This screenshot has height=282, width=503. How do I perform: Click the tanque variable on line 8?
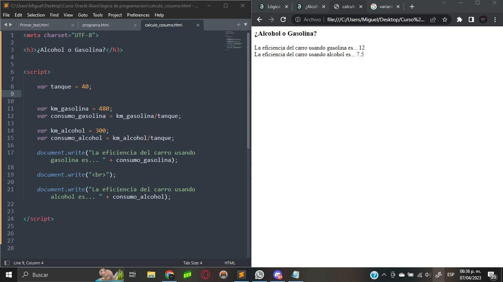pos(61,87)
